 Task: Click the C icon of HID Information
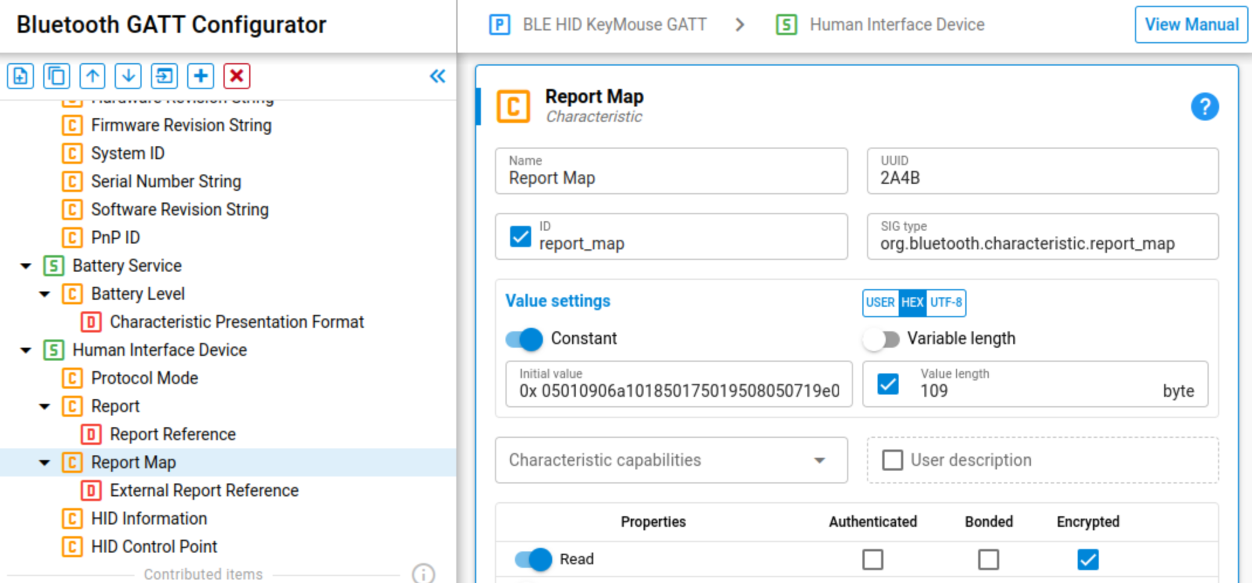pos(72,519)
